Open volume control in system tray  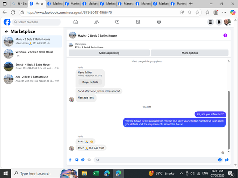pos(192,174)
